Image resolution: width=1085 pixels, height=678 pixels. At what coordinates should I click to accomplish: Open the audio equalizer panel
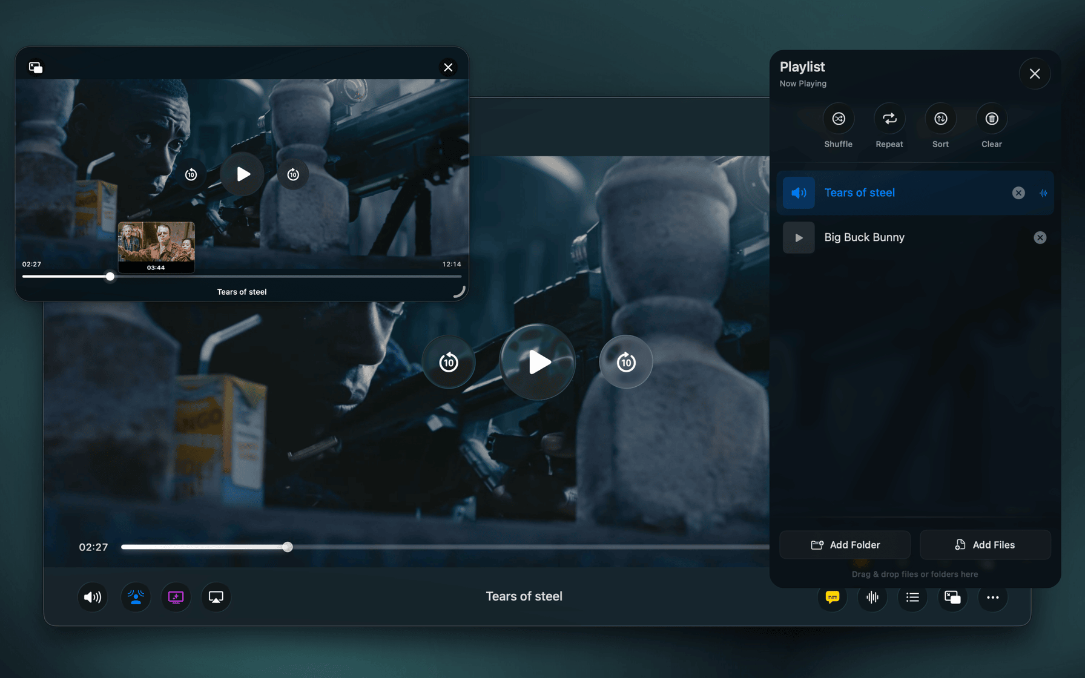pos(872,597)
